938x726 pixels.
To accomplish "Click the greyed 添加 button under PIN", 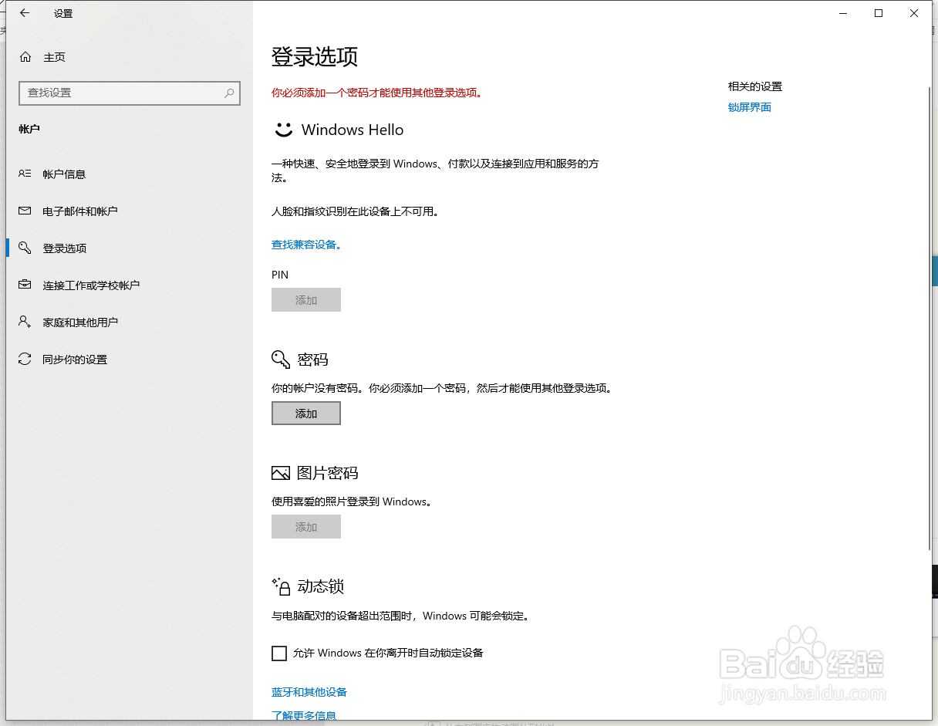I will pos(306,300).
